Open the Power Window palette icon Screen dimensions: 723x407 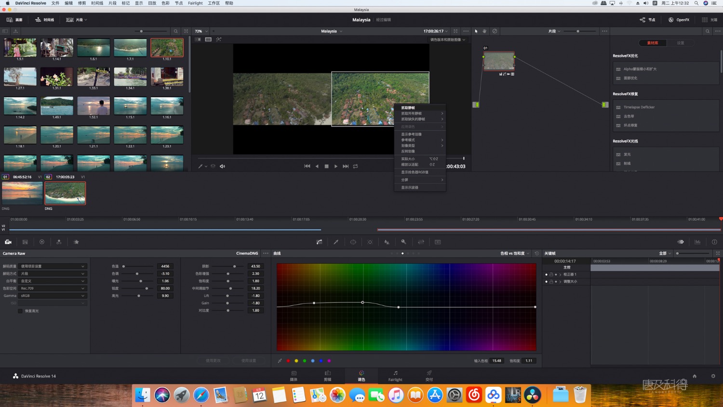pos(353,242)
